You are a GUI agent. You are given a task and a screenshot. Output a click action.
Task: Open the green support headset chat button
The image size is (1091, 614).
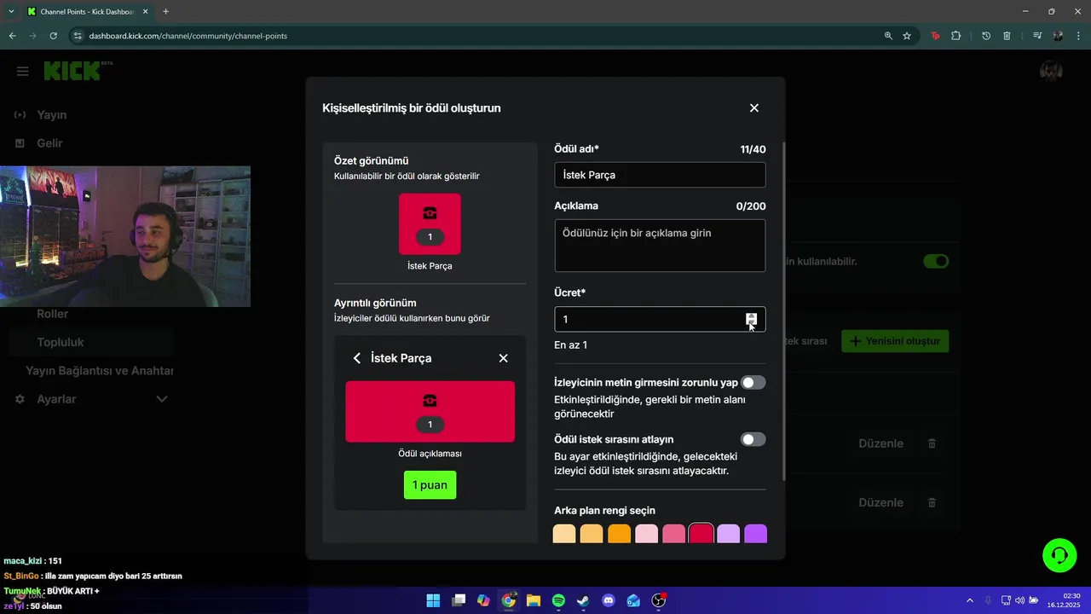(x=1059, y=556)
